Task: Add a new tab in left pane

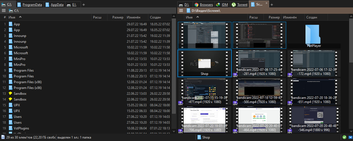Action: 84,5
